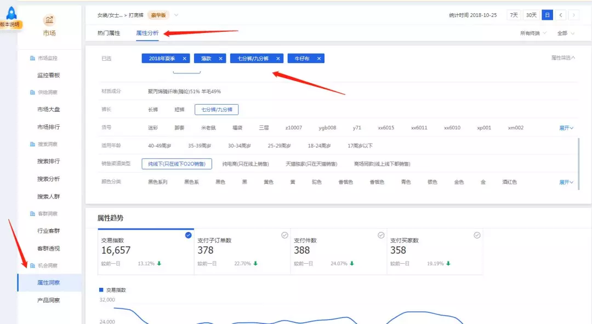Open the 所有终端 dropdown
Screen dimensions: 592x324
[533, 33]
